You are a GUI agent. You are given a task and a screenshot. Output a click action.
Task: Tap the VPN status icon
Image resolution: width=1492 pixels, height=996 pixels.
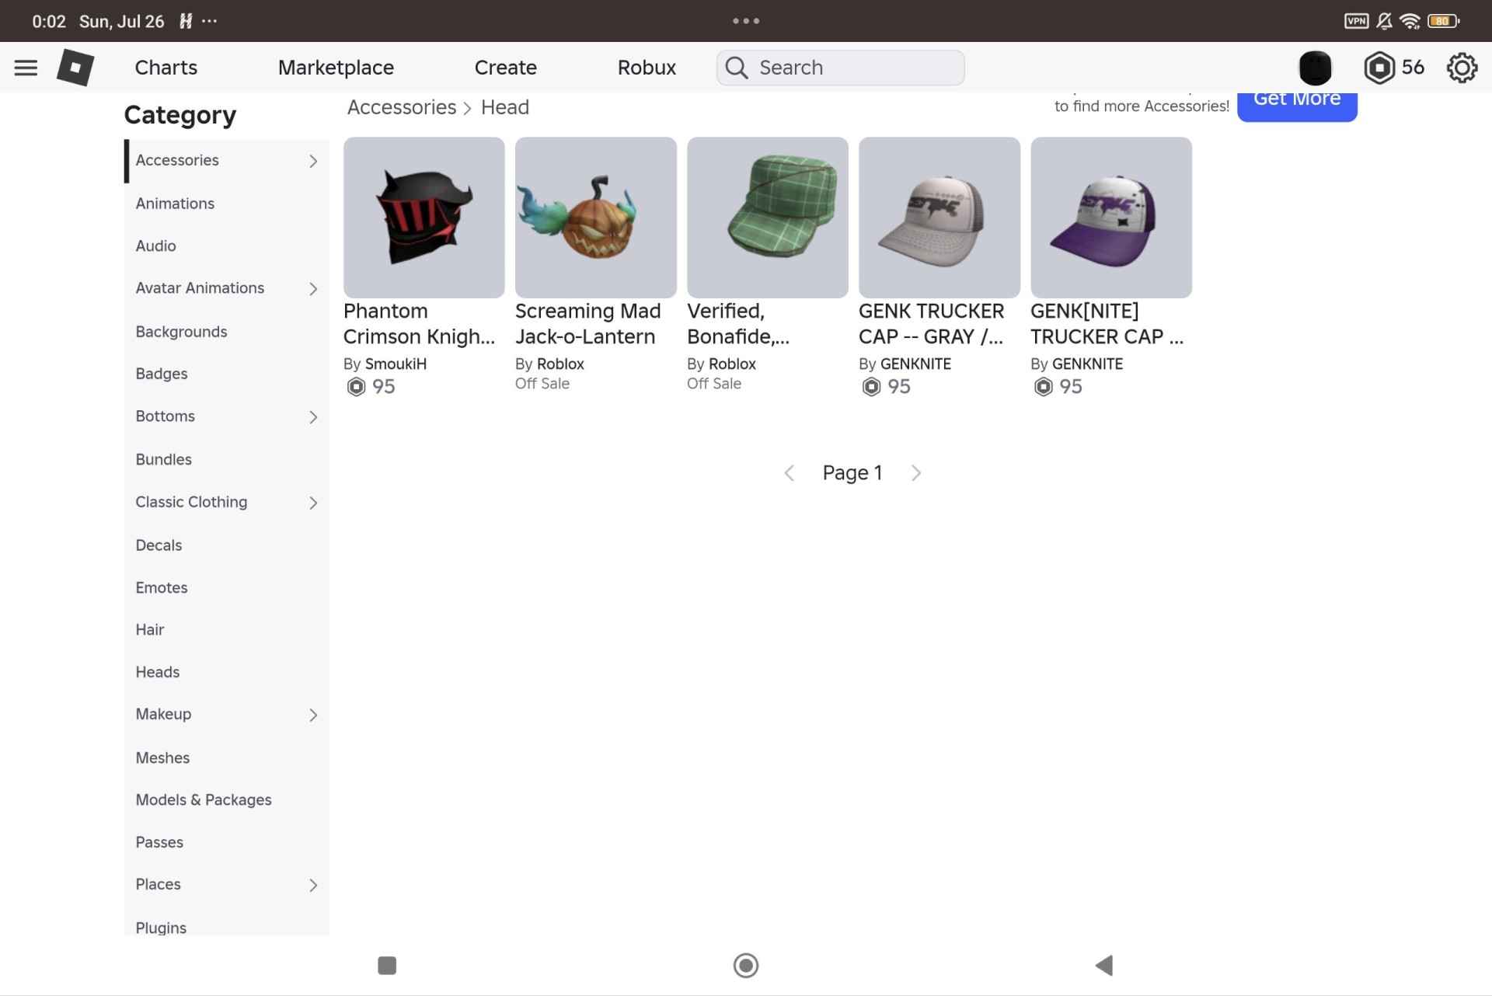coord(1356,21)
